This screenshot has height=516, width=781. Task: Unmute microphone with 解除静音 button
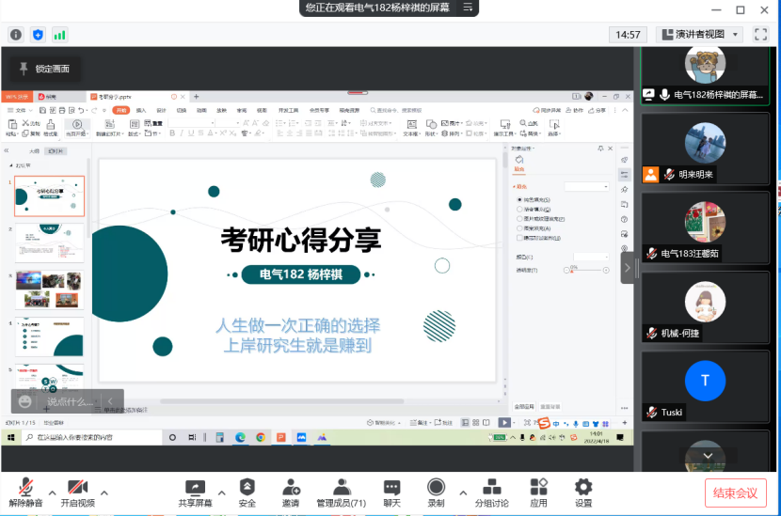coord(26,492)
